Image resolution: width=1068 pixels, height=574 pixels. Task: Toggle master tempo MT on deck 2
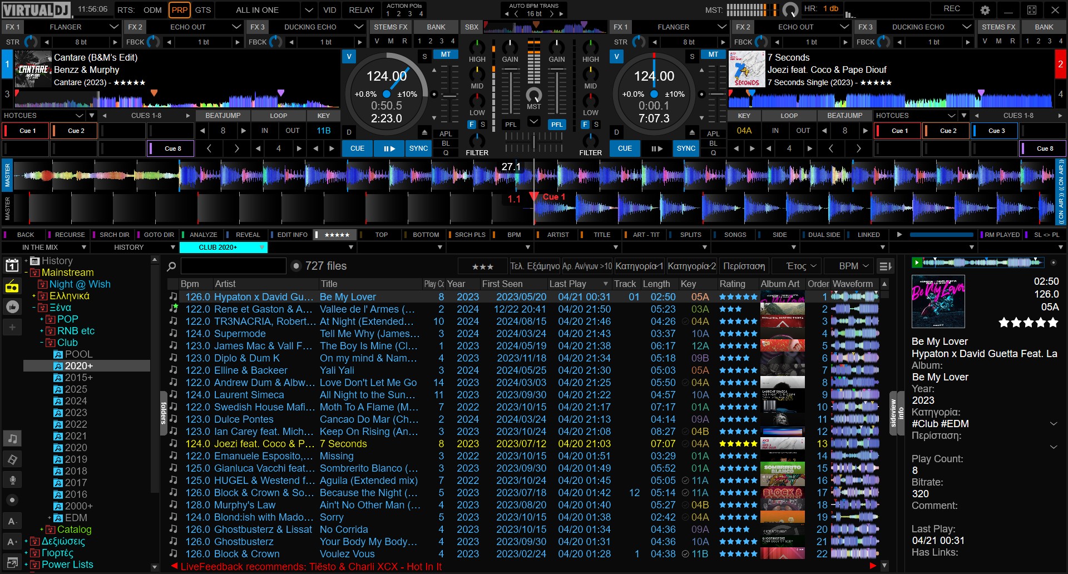[x=713, y=55]
